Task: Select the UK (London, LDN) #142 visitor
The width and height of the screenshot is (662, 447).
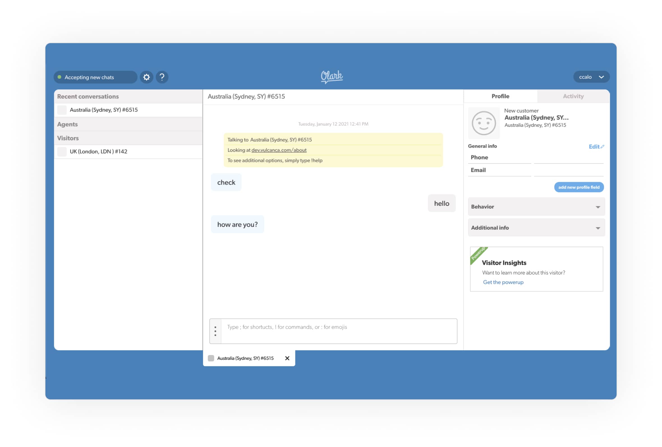Action: 98,152
